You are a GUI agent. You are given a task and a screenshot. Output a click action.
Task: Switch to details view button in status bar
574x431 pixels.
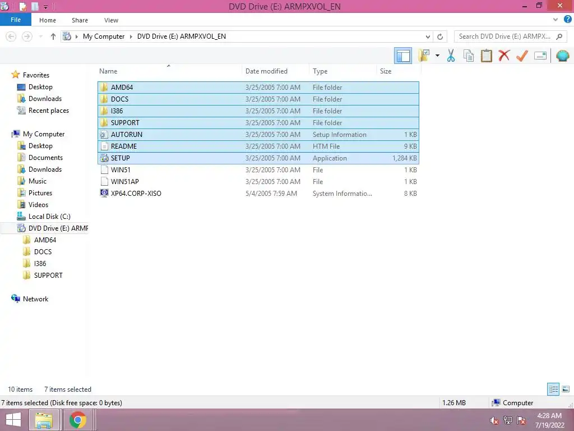point(553,389)
